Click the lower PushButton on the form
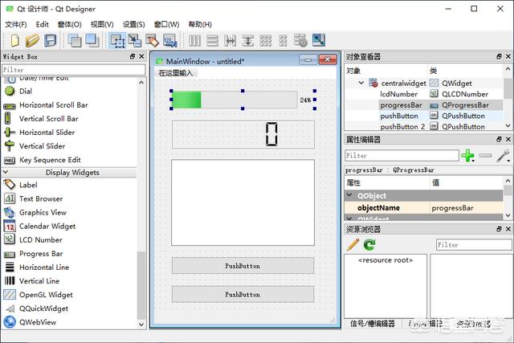This screenshot has width=514, height=343. (x=243, y=294)
